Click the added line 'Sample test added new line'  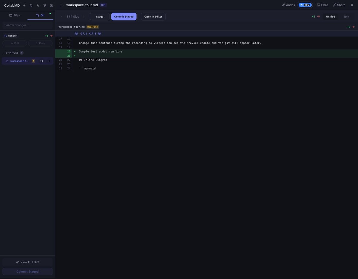coord(101,52)
